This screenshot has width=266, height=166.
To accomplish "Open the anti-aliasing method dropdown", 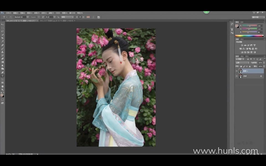I will tap(67, 17).
